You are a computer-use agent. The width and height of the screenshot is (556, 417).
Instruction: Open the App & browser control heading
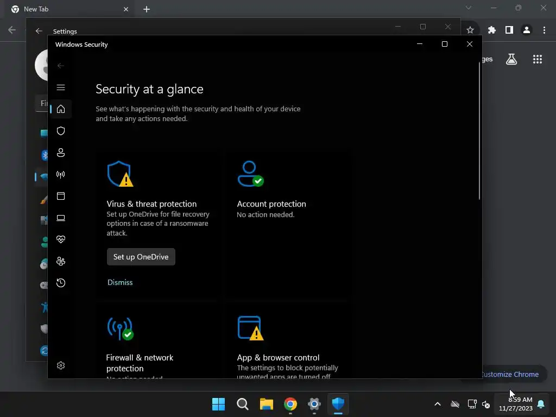[x=278, y=357]
